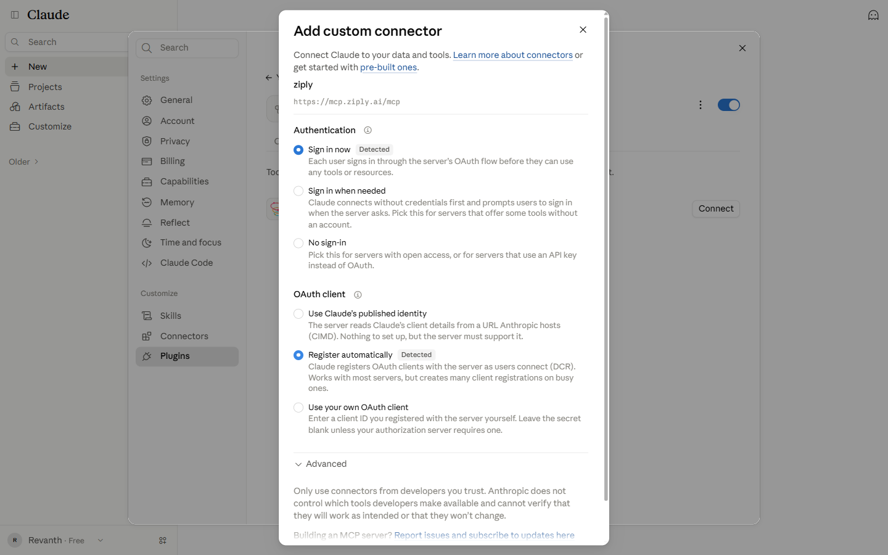
Task: Go to Time and focus settings
Action: [187, 243]
